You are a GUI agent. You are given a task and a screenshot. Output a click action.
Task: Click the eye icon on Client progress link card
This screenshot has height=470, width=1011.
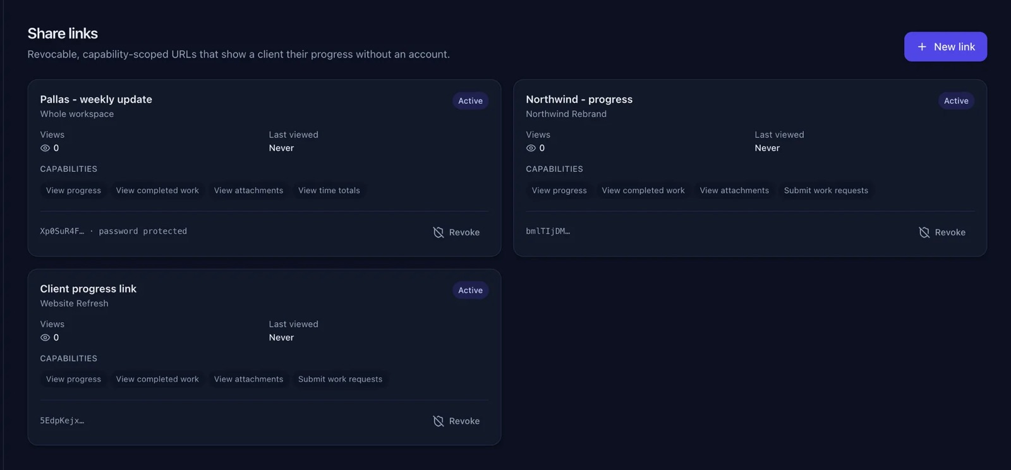click(x=45, y=338)
